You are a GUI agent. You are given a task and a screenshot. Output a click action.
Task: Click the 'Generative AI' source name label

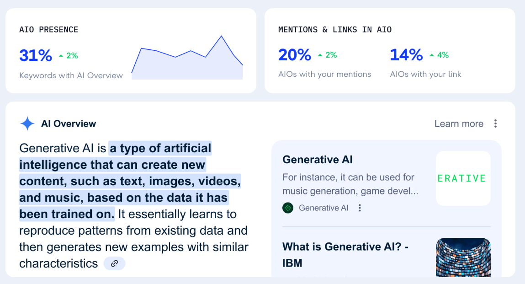click(323, 208)
